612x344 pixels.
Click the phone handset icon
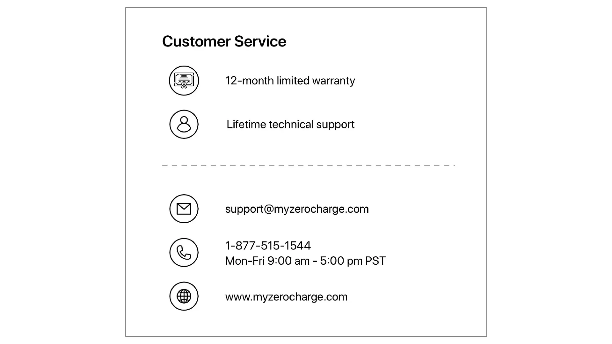pos(184,253)
